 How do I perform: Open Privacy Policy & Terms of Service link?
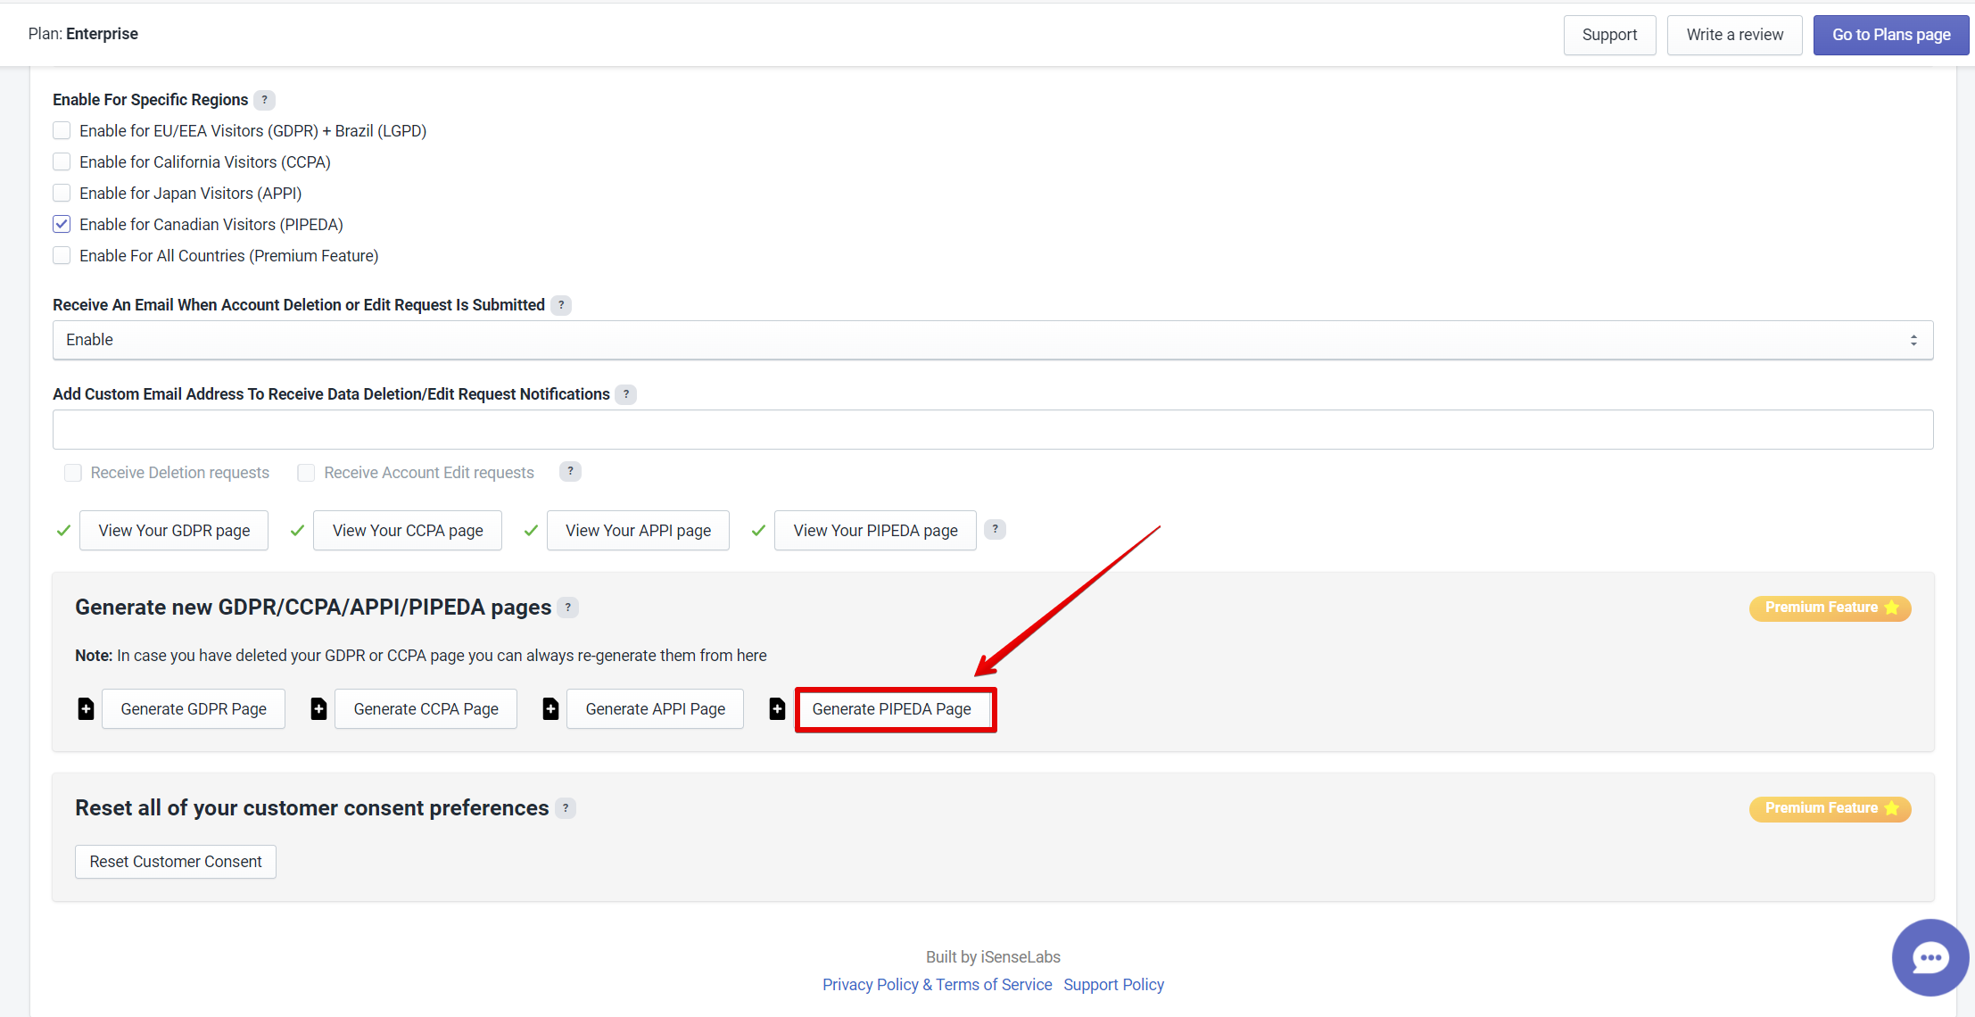tap(938, 985)
